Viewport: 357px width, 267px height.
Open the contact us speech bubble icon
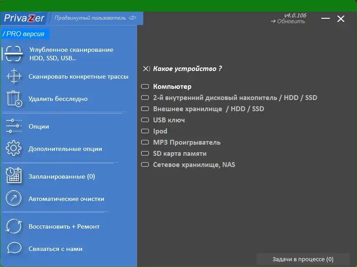tap(14, 249)
